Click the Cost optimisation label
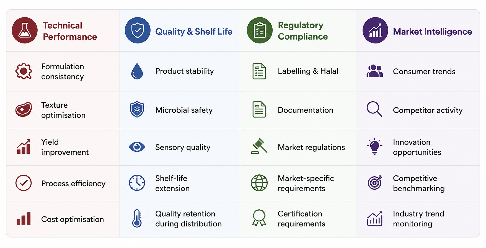486x248 pixels. [73, 219]
